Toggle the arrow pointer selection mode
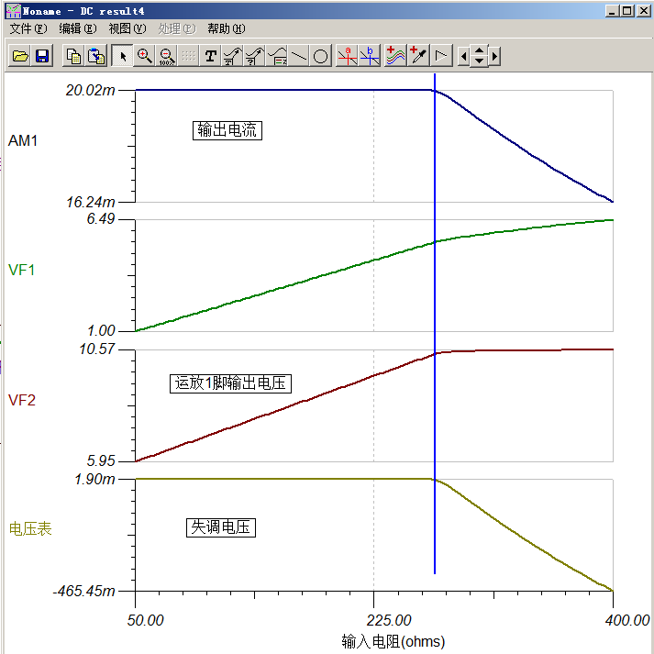 [122, 57]
